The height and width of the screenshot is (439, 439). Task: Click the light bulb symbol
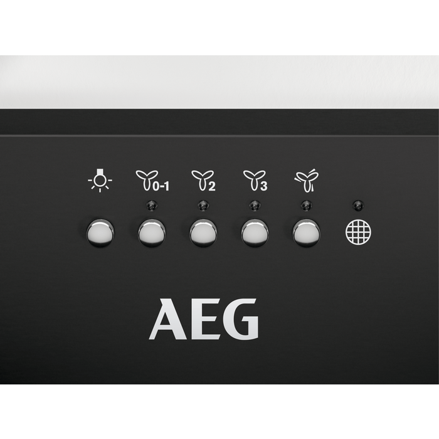tap(100, 181)
